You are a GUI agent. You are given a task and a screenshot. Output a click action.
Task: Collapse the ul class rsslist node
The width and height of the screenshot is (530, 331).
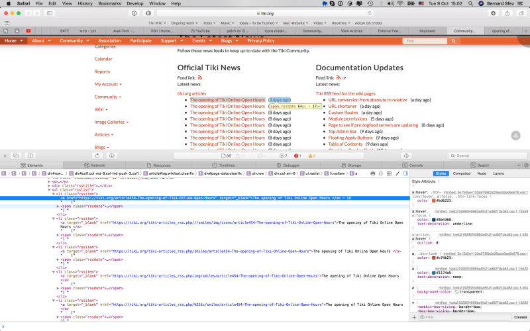tap(49, 190)
